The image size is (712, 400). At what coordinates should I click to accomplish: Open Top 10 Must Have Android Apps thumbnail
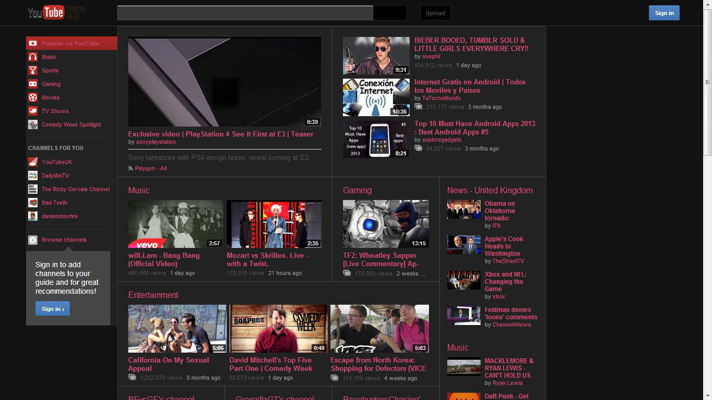(x=376, y=139)
